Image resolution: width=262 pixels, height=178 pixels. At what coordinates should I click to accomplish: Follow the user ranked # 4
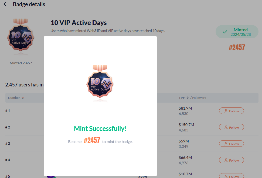pyautogui.click(x=231, y=160)
